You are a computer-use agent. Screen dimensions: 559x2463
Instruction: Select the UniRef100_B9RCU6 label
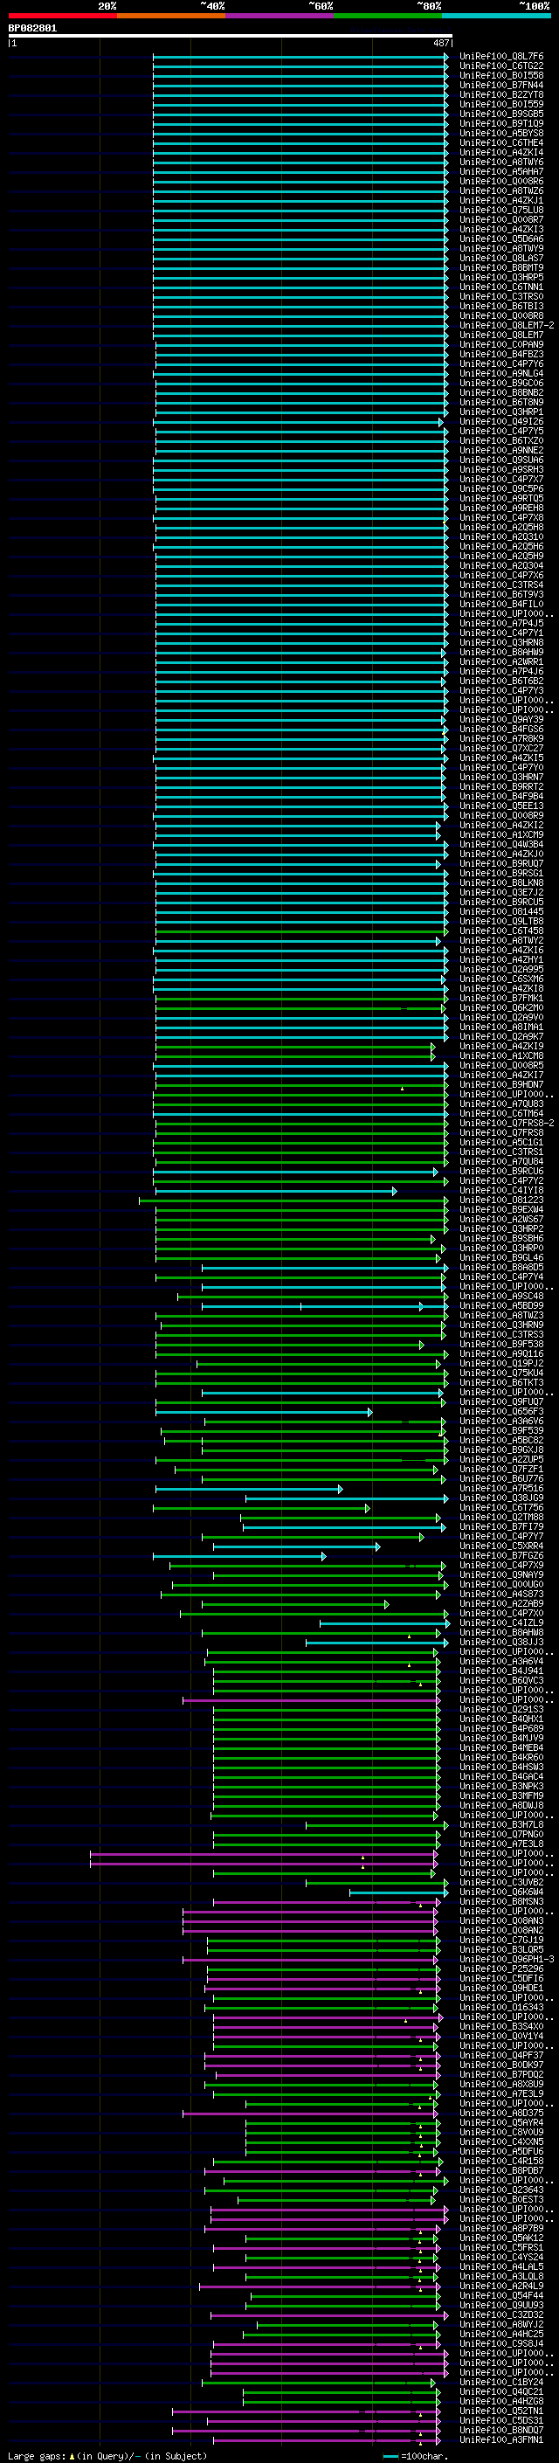point(501,1172)
